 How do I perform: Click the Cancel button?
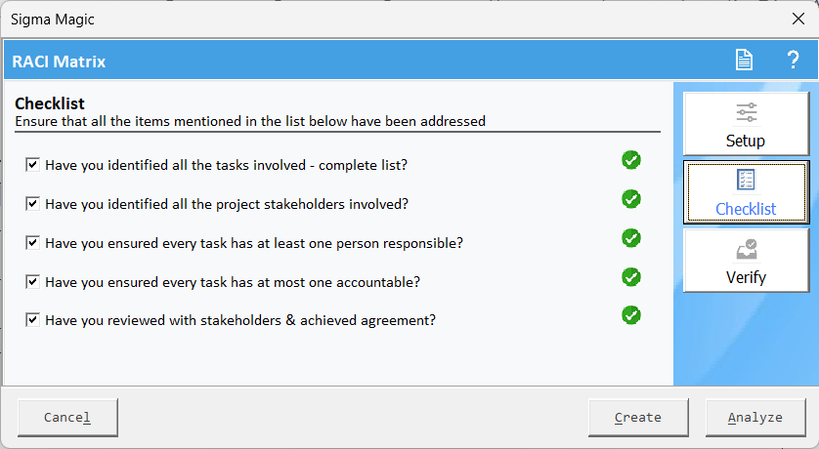67,417
